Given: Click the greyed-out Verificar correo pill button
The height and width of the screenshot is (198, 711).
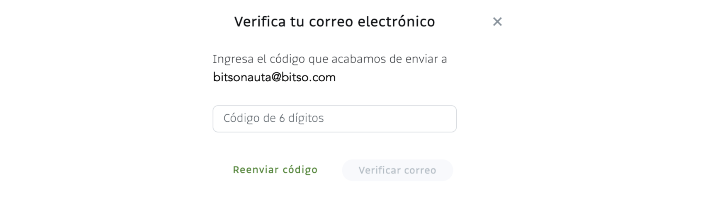Looking at the screenshot, I should 397,170.
